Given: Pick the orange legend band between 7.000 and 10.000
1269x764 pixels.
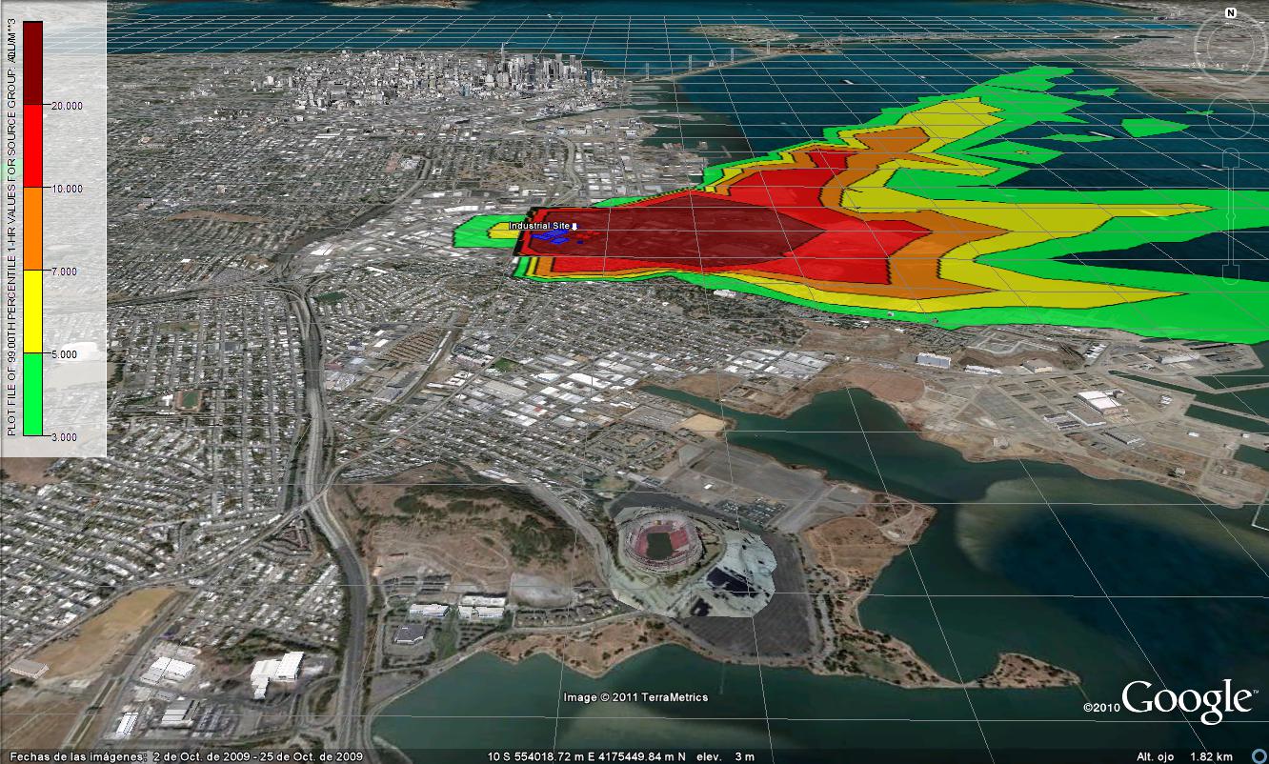Looking at the screenshot, I should pos(32,229).
